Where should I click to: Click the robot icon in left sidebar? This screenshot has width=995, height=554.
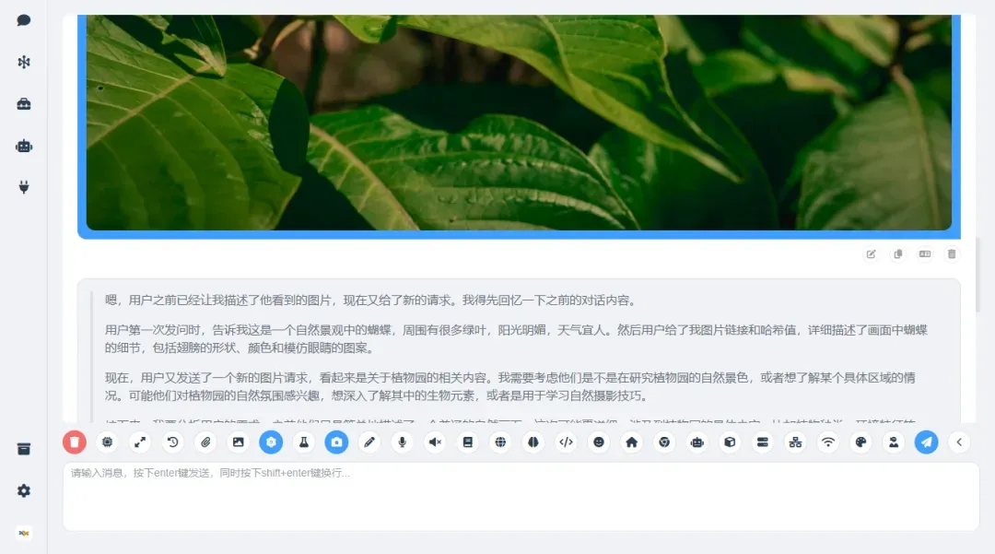pyautogui.click(x=24, y=146)
